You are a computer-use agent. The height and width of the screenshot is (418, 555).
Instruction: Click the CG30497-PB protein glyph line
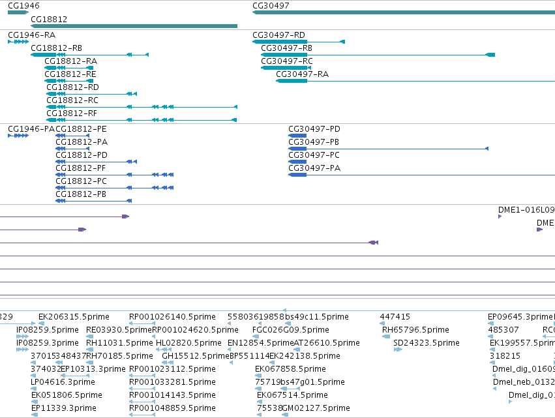[x=388, y=149]
